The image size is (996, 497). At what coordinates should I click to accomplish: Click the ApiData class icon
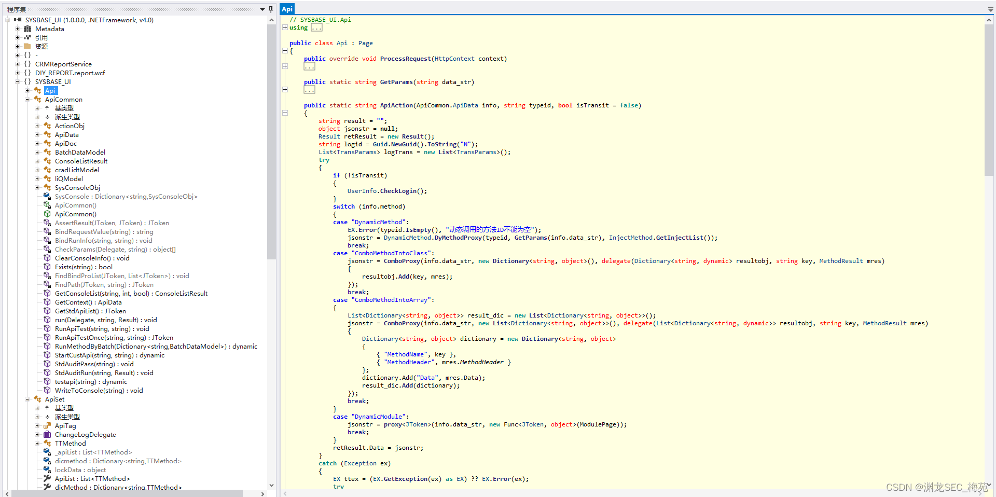click(x=47, y=134)
